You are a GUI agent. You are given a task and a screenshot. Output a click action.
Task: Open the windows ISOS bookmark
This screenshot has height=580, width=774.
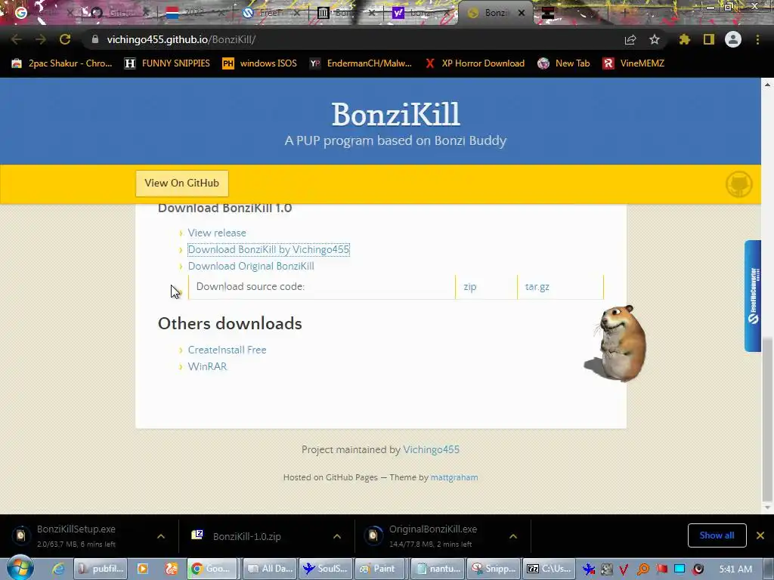[260, 63]
